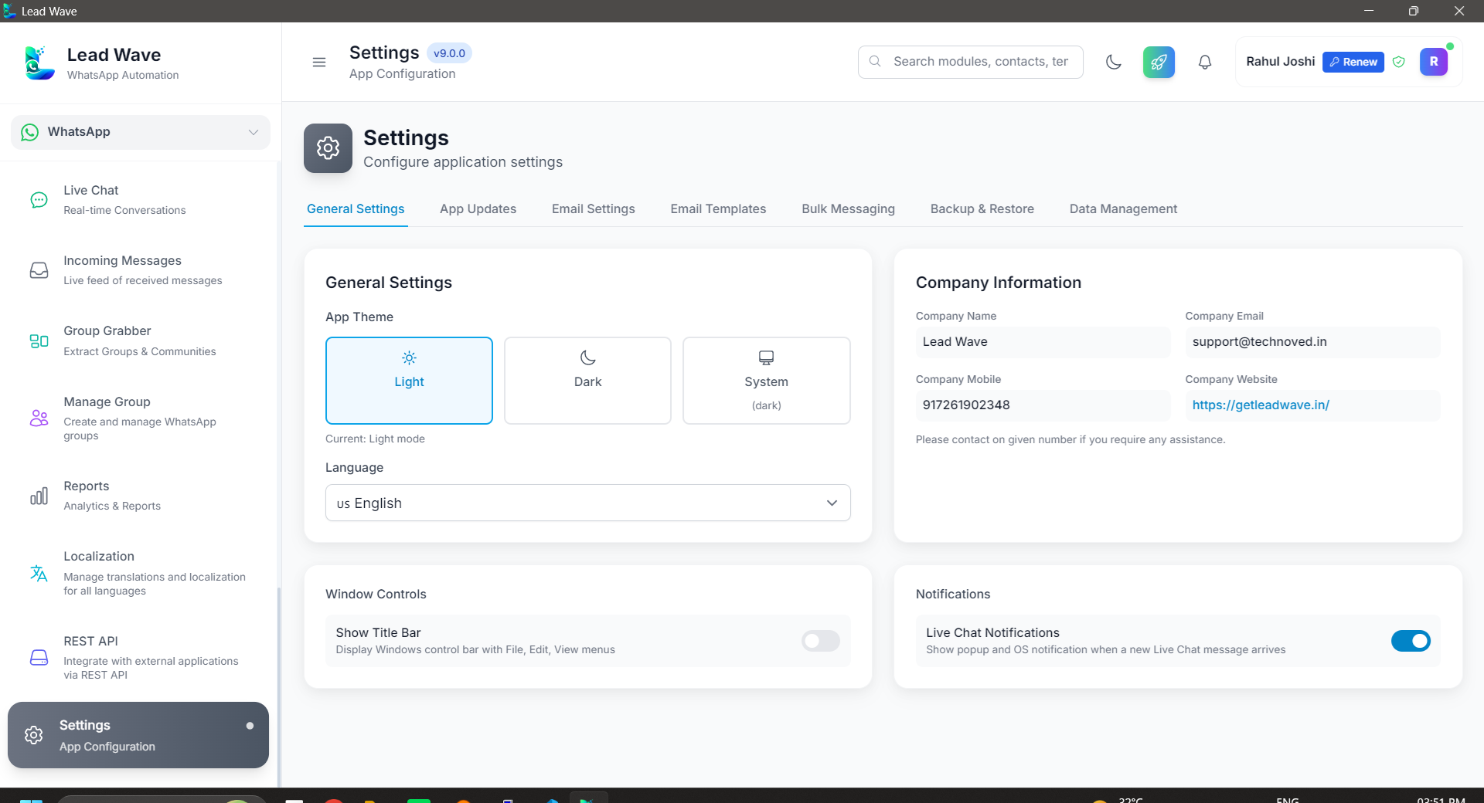Open the Data Management tab
The height and width of the screenshot is (803, 1484).
pyautogui.click(x=1123, y=208)
